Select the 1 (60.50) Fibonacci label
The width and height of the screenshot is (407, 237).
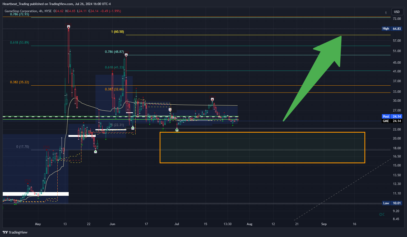tap(118, 32)
